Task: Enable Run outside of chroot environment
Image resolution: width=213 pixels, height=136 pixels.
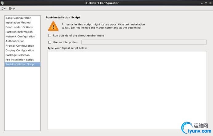Action: (50, 36)
